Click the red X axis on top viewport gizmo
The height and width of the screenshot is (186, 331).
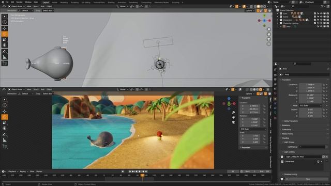pyautogui.click(x=269, y=21)
